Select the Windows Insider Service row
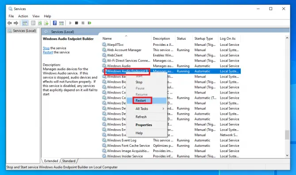The image size is (296, 175). coord(171,156)
